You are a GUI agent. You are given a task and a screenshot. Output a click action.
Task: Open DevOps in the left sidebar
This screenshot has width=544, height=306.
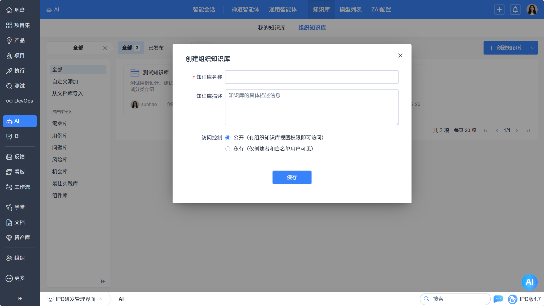click(20, 101)
